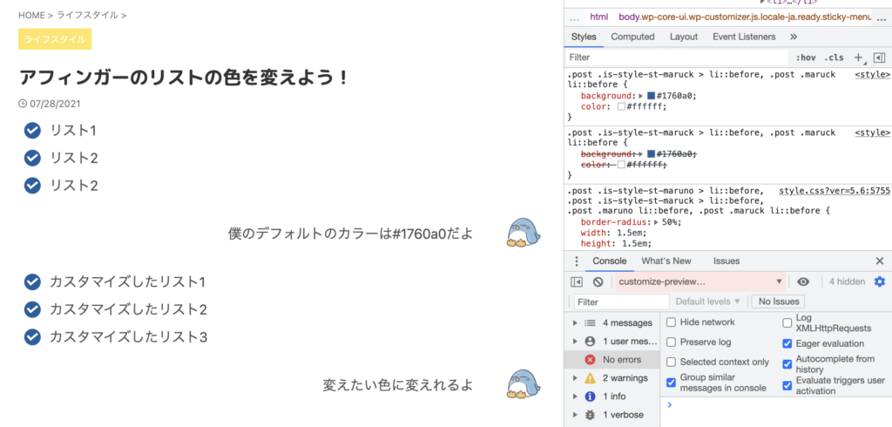
Task: Uncheck Evaluate triggers user activation
Action: (787, 385)
